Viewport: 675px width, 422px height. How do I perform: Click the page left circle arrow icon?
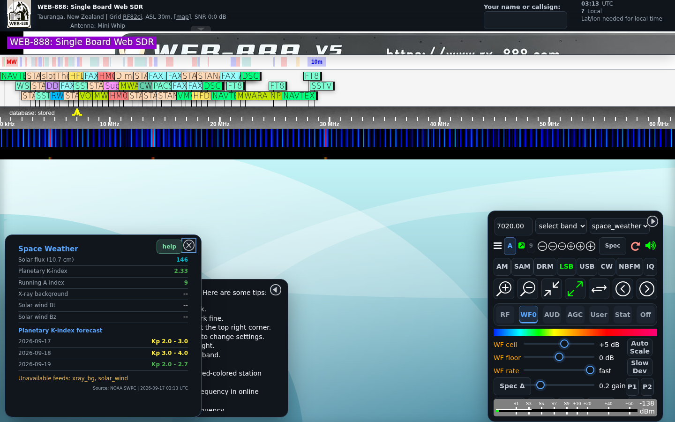(623, 289)
